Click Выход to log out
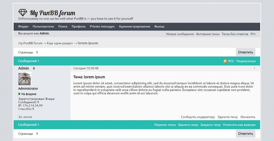274x141 pixels. pyautogui.click(x=159, y=27)
